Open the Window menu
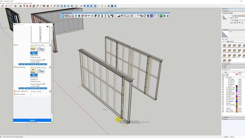This screenshot has width=245, height=138. coord(20,3)
